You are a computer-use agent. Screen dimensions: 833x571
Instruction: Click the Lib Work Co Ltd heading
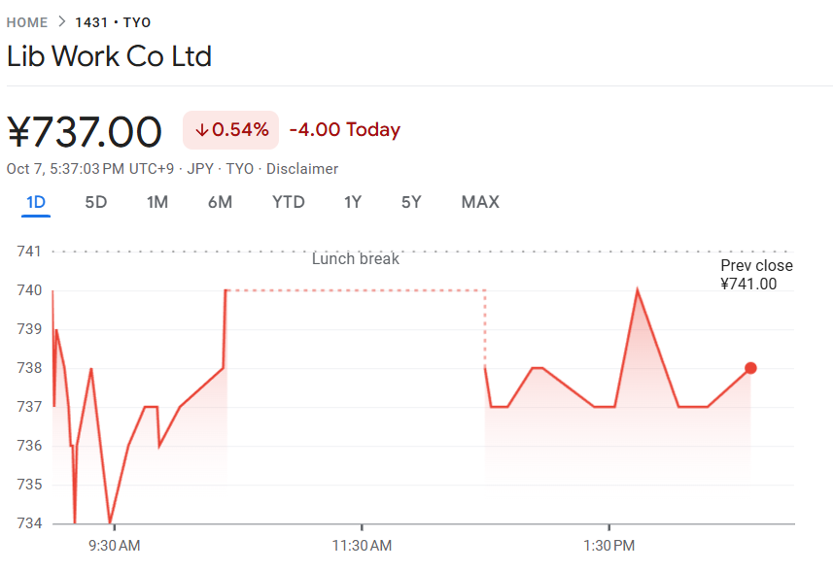(109, 56)
